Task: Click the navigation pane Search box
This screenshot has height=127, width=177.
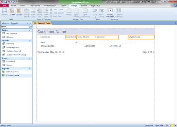Action: (x=15, y=27)
